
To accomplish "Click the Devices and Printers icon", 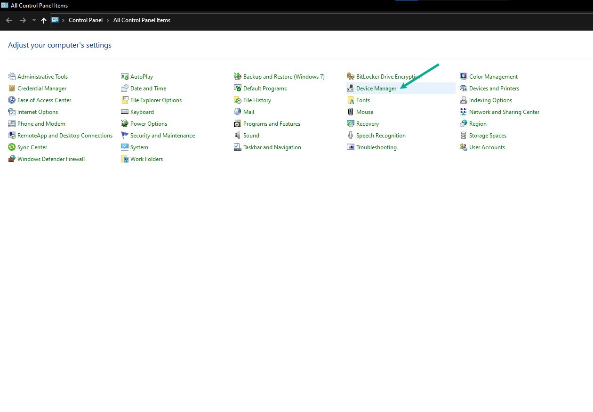I will (464, 88).
